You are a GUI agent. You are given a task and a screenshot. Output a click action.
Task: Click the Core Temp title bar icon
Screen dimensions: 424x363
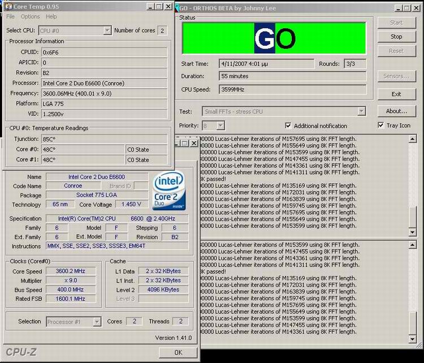(x=8, y=6)
